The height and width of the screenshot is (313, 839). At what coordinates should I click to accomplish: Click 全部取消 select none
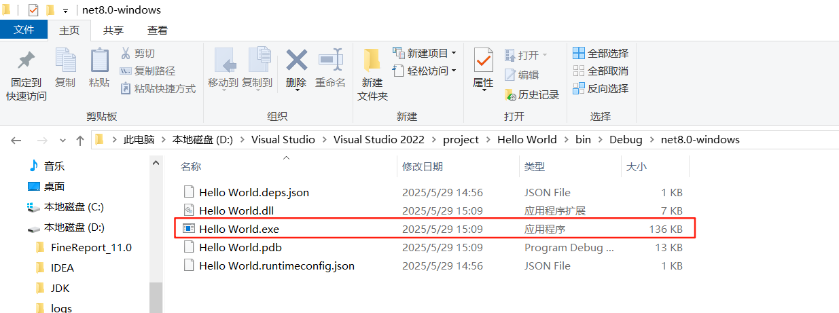coord(601,71)
